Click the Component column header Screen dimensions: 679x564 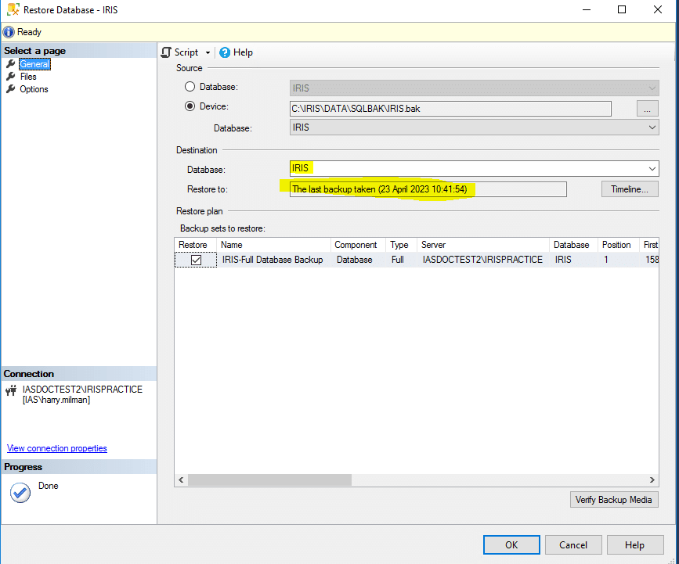tap(358, 245)
